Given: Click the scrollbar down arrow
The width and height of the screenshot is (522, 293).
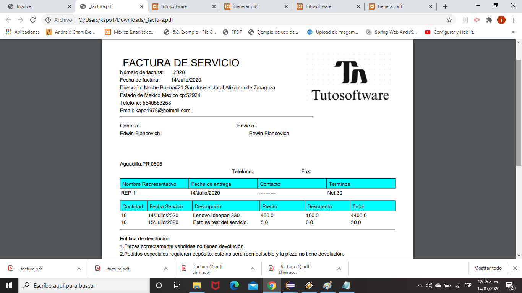Looking at the screenshot, I should (x=519, y=256).
